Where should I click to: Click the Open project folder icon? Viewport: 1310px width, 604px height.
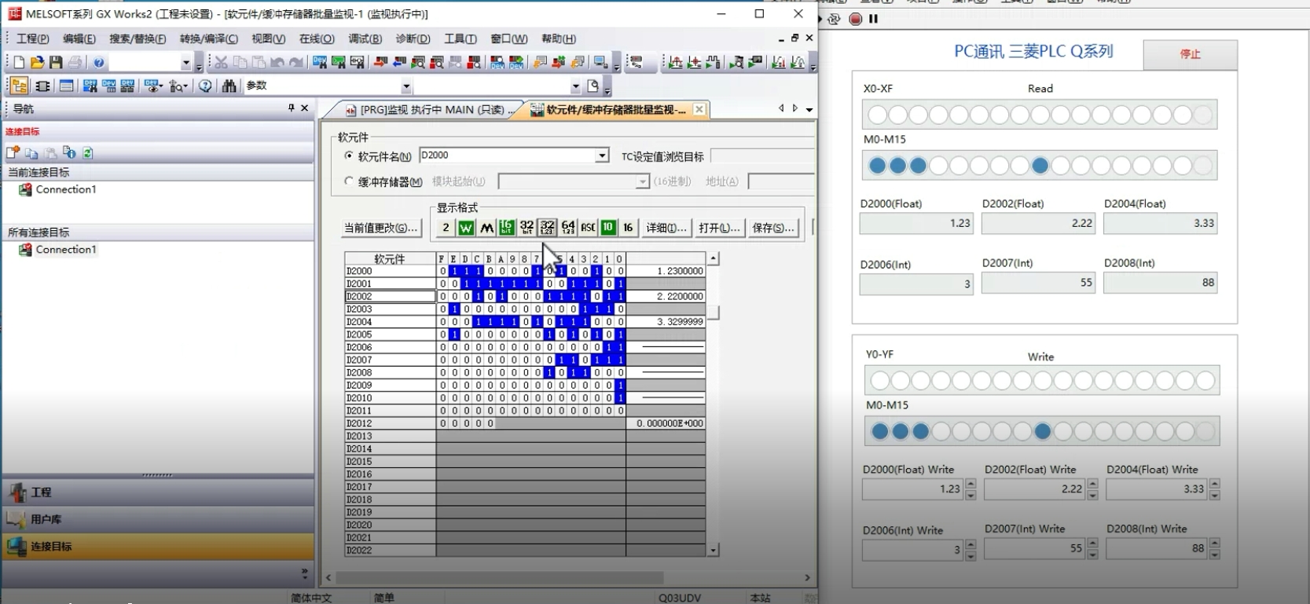pos(37,62)
